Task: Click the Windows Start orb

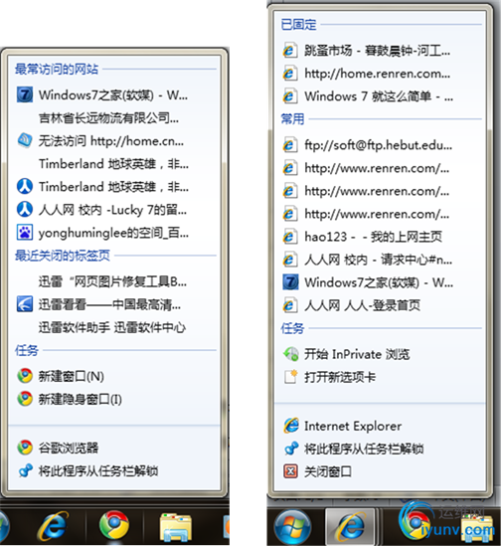Action: point(292,526)
